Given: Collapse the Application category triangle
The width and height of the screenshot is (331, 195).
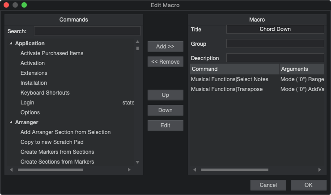Looking at the screenshot, I should (11, 43).
